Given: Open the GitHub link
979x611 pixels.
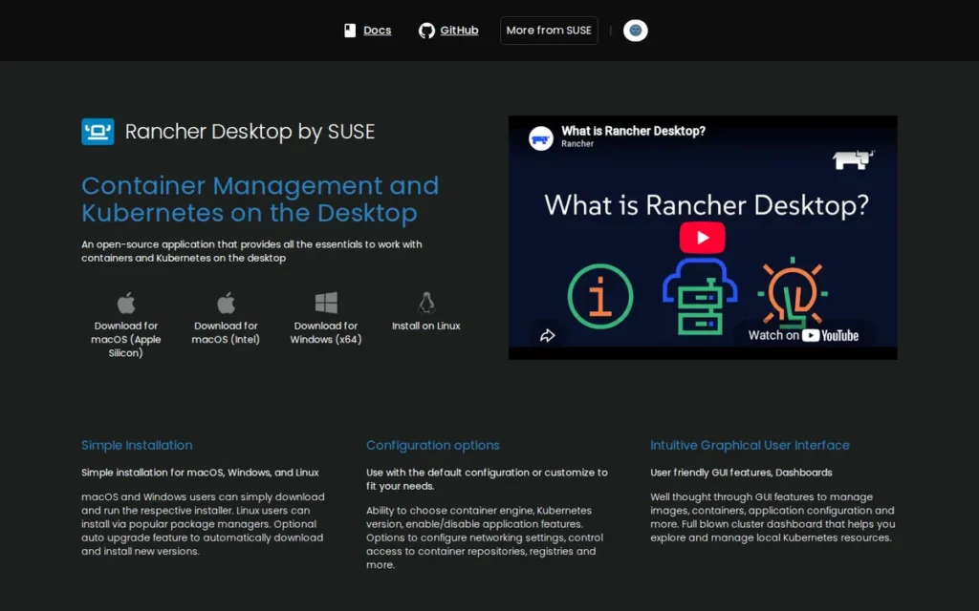Looking at the screenshot, I should 459,30.
